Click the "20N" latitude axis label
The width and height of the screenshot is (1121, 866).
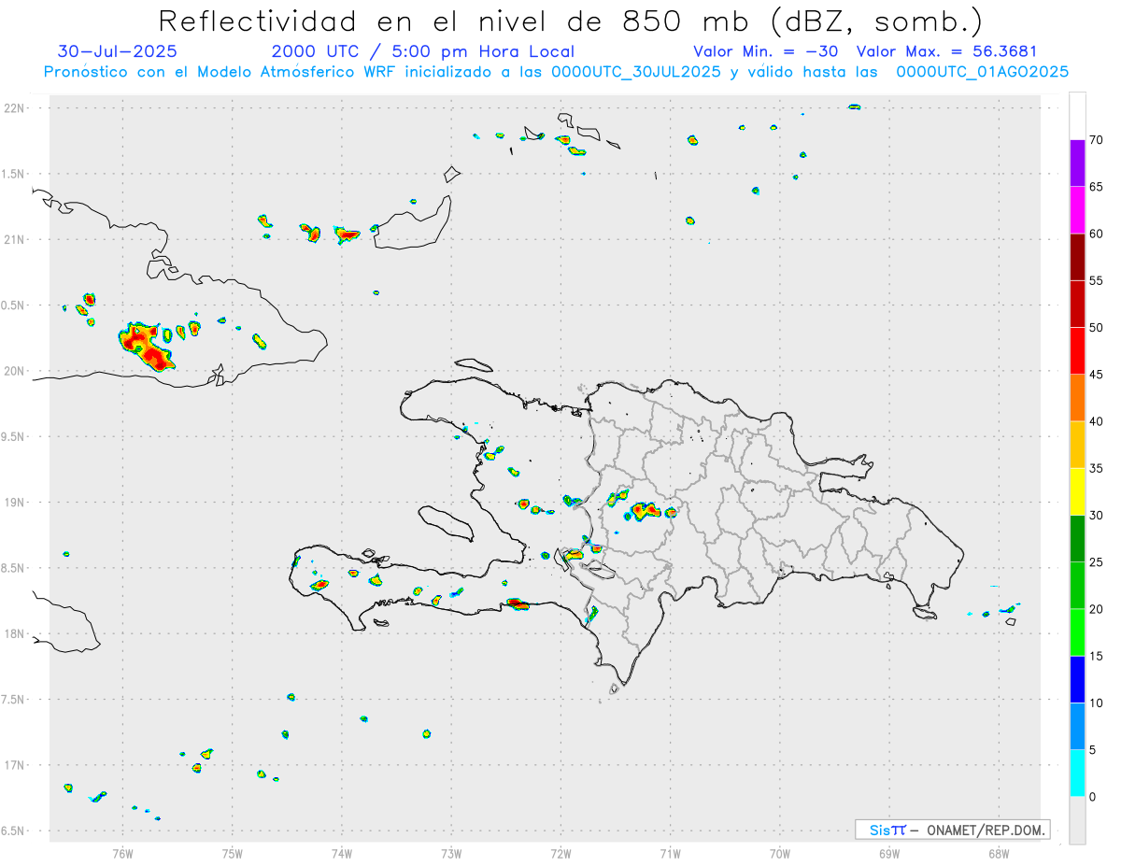point(15,371)
